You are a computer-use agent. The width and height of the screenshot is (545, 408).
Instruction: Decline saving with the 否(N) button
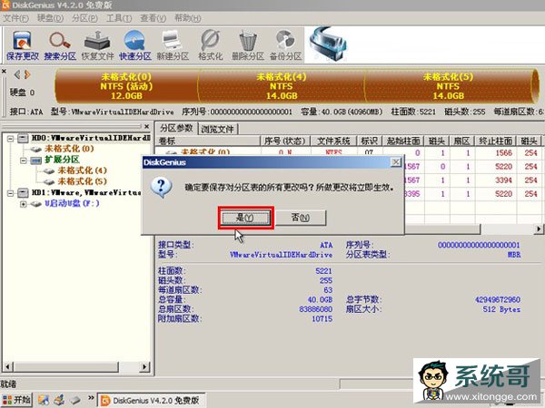point(301,218)
